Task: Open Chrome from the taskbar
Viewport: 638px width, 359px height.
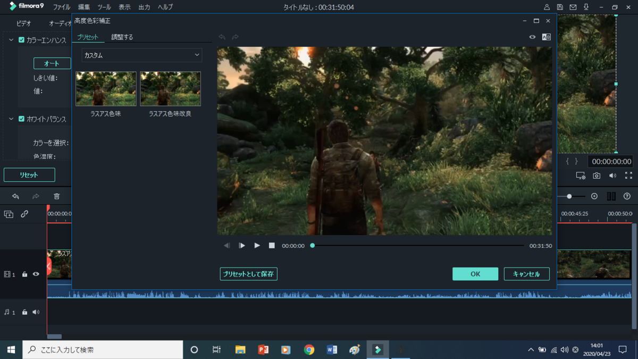Action: point(309,349)
